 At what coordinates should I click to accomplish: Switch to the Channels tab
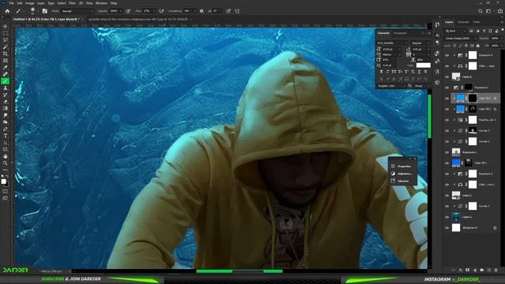point(463,22)
